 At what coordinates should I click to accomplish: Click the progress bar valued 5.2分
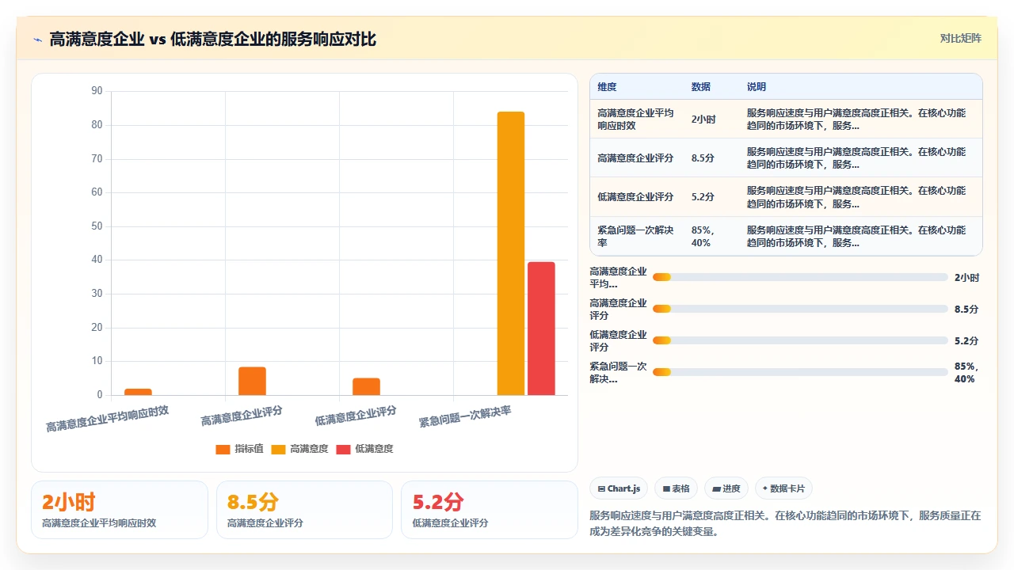tap(800, 340)
